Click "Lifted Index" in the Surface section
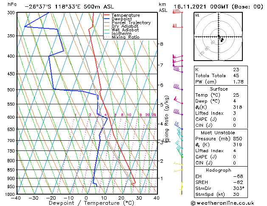267x206 pixels. [x=209, y=113]
